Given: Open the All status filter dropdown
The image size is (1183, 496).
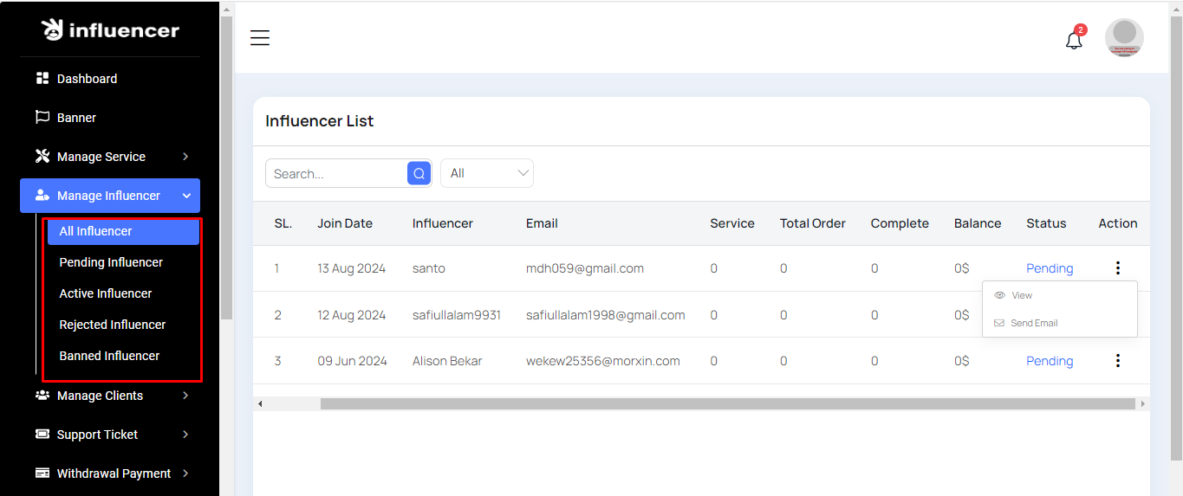Looking at the screenshot, I should click(x=487, y=173).
